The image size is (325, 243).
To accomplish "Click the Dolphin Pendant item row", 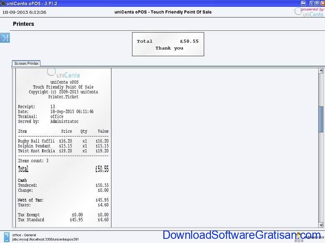I will (63, 146).
